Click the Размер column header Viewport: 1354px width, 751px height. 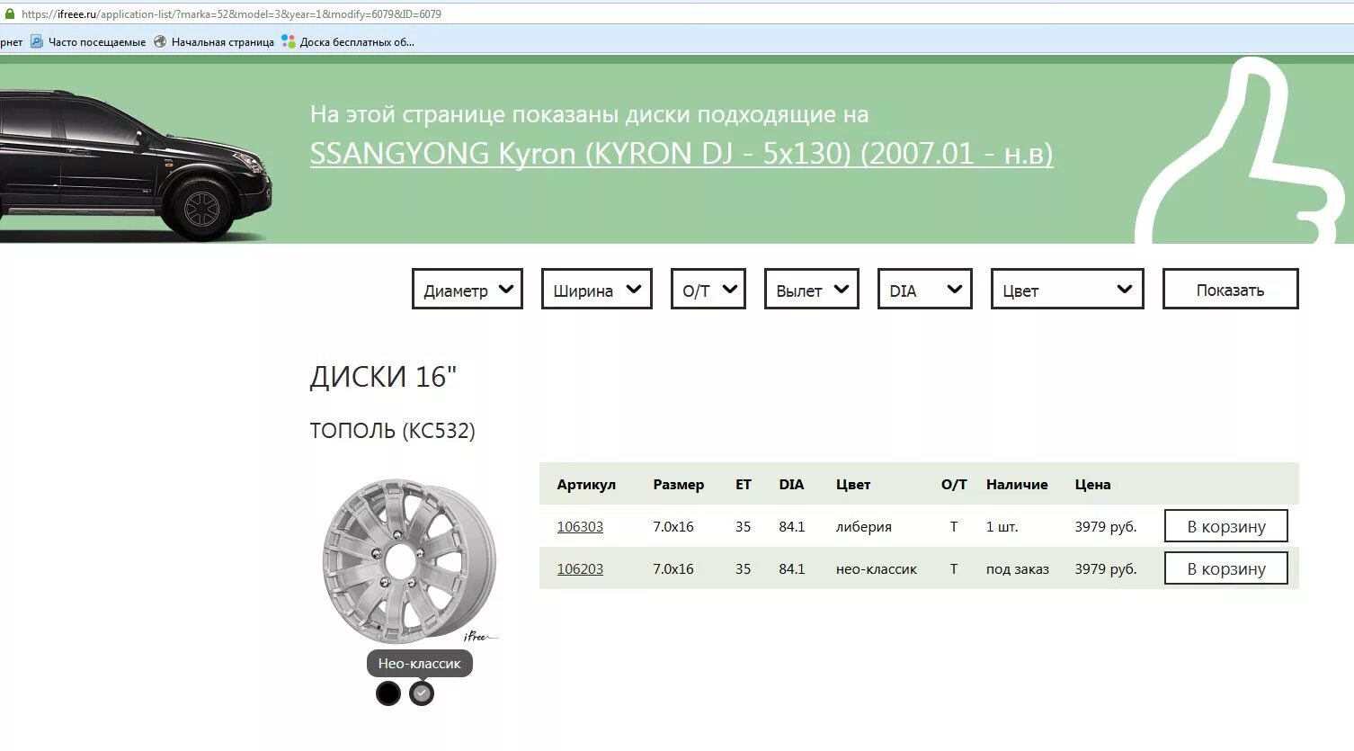[x=679, y=485]
